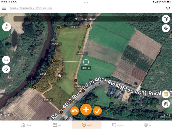Select boundary point marker 2

pos(88,26)
